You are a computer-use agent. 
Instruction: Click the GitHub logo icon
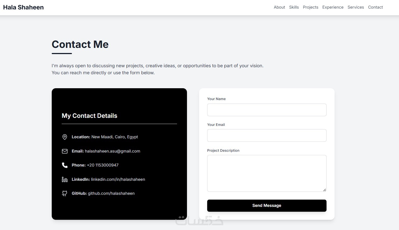pyautogui.click(x=65, y=193)
